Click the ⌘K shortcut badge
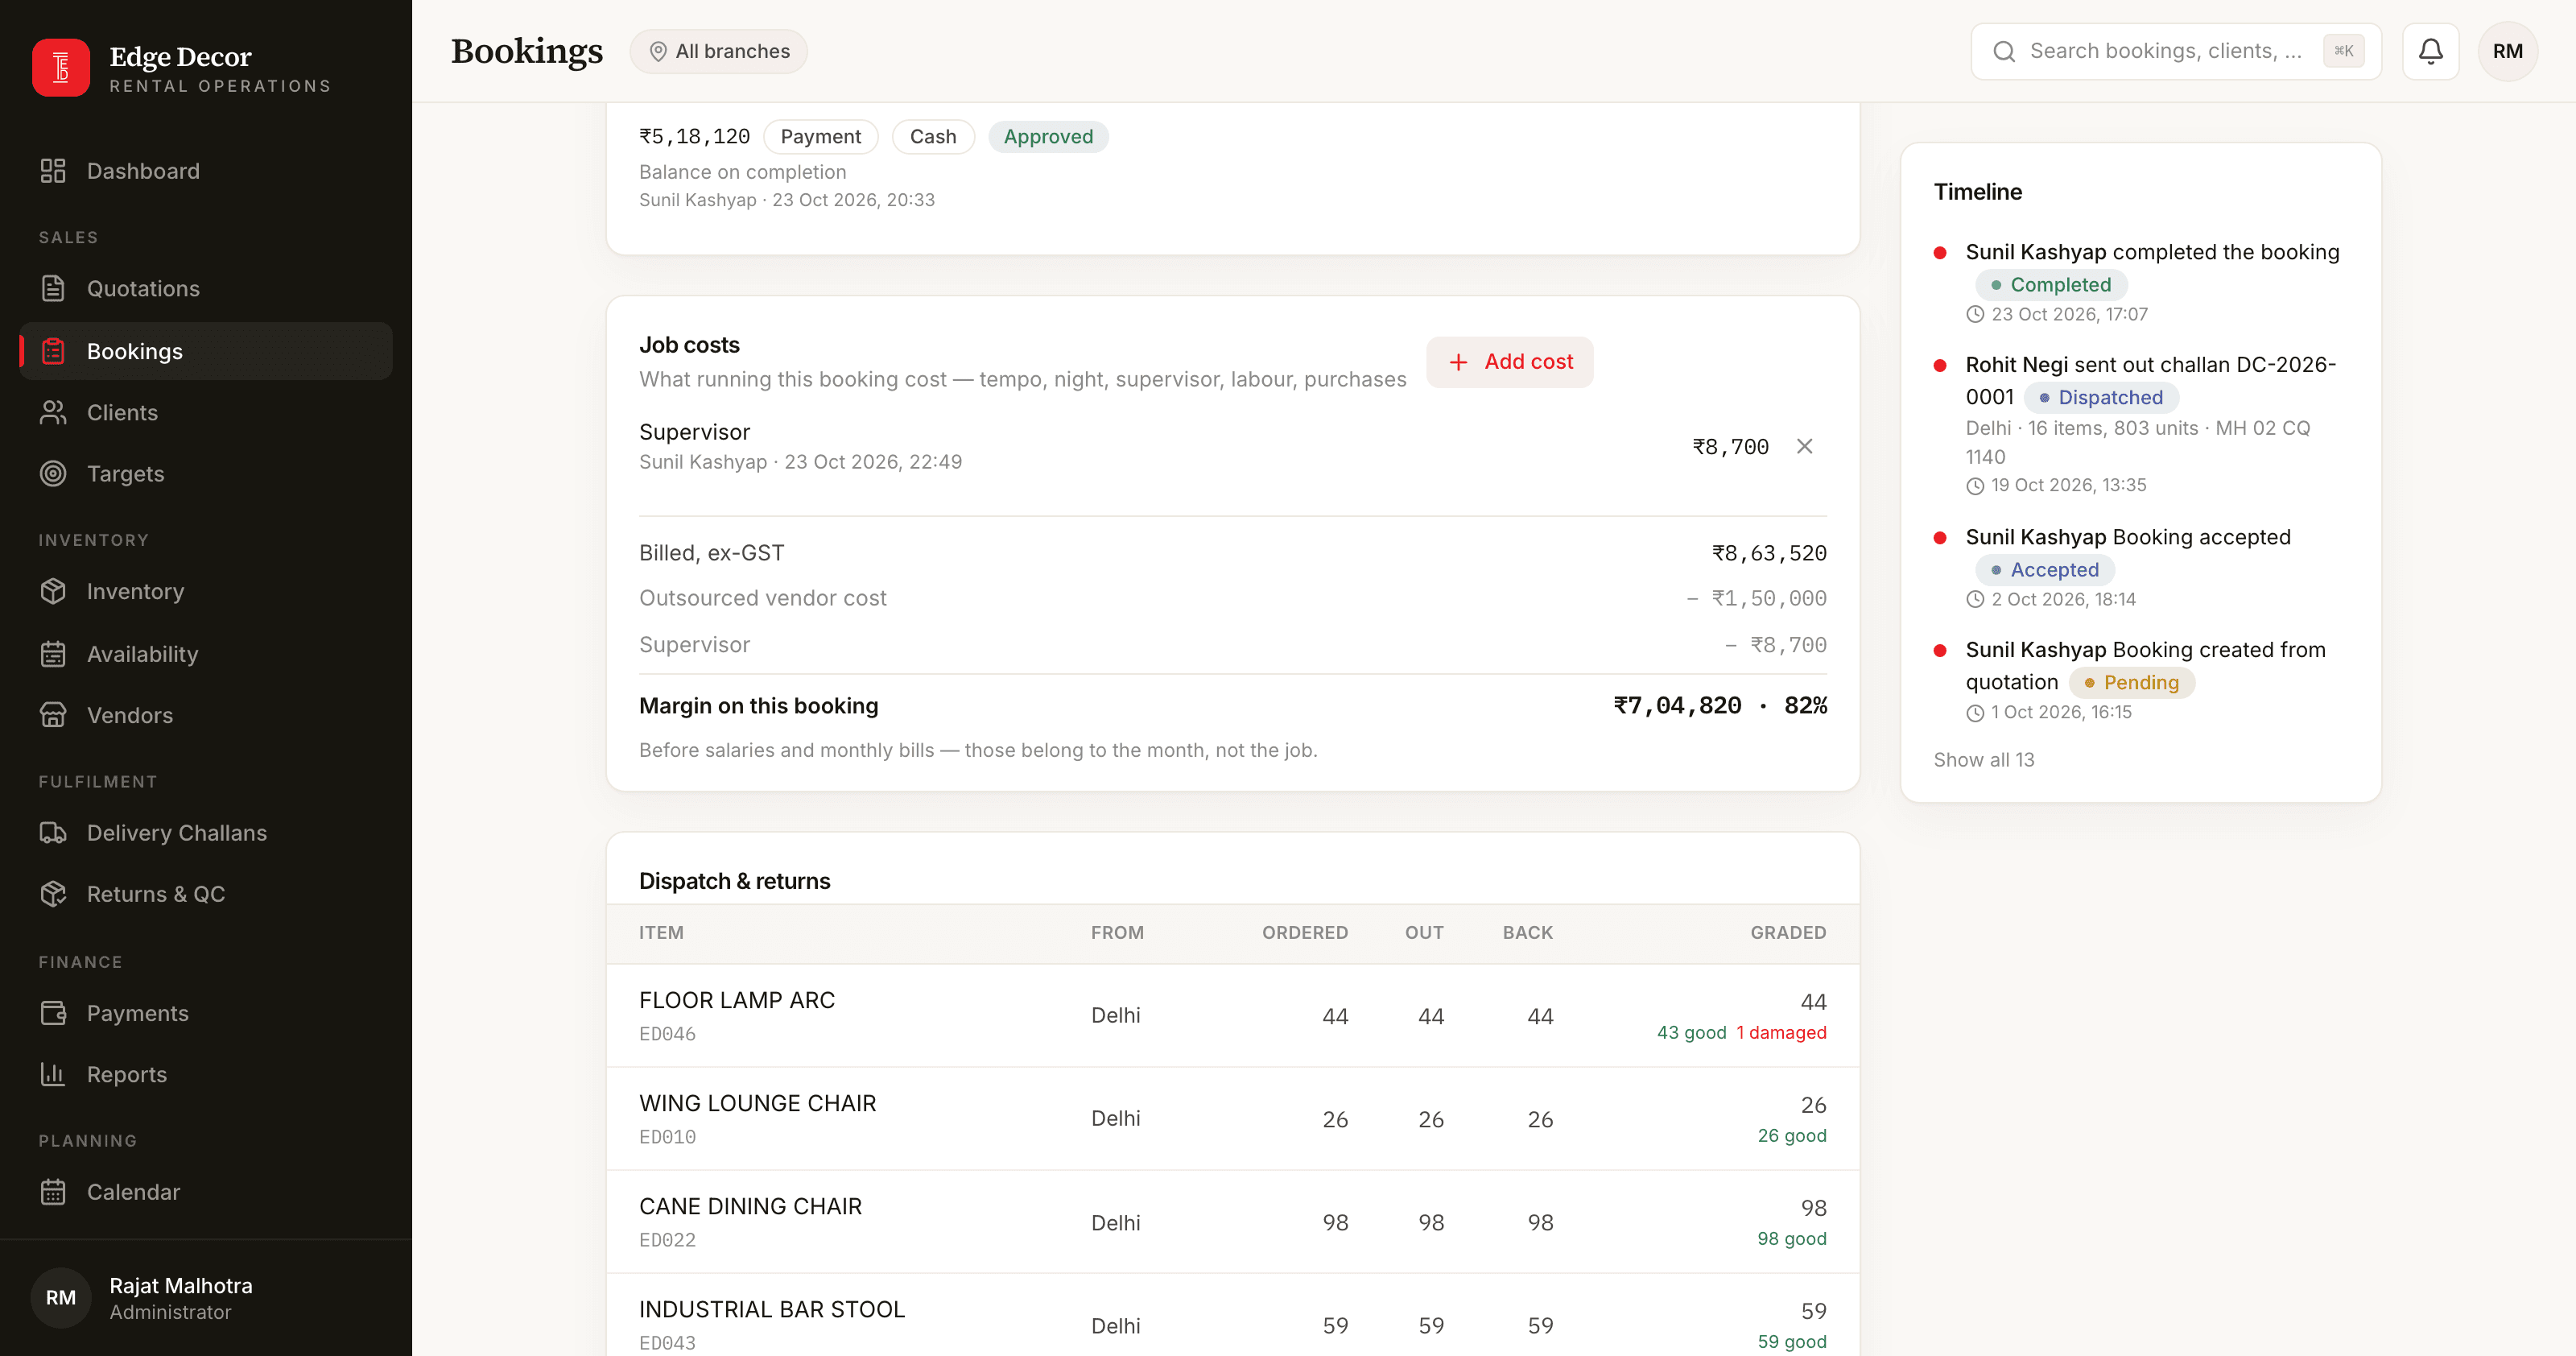The image size is (2576, 1356). (2344, 51)
